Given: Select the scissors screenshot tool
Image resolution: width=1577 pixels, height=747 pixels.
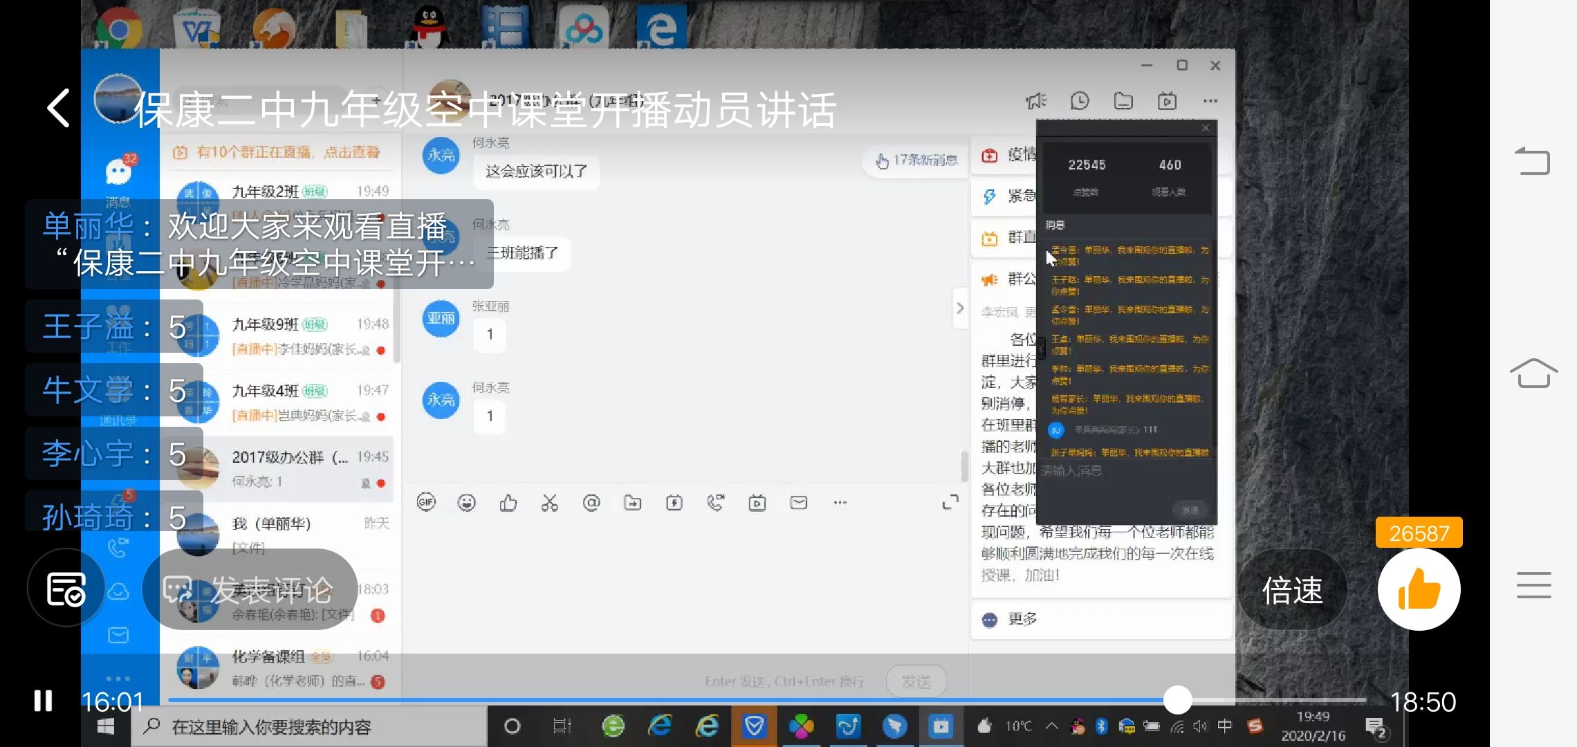Looking at the screenshot, I should 550,503.
